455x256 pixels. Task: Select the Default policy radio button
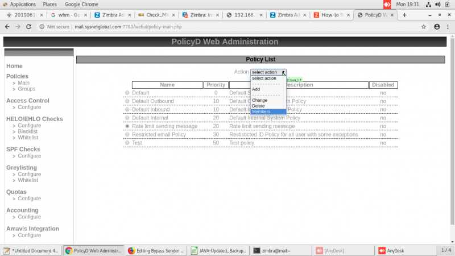pos(127,93)
